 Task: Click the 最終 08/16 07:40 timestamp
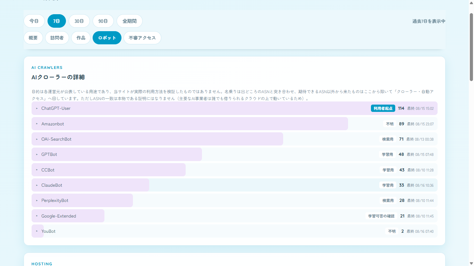point(420,231)
